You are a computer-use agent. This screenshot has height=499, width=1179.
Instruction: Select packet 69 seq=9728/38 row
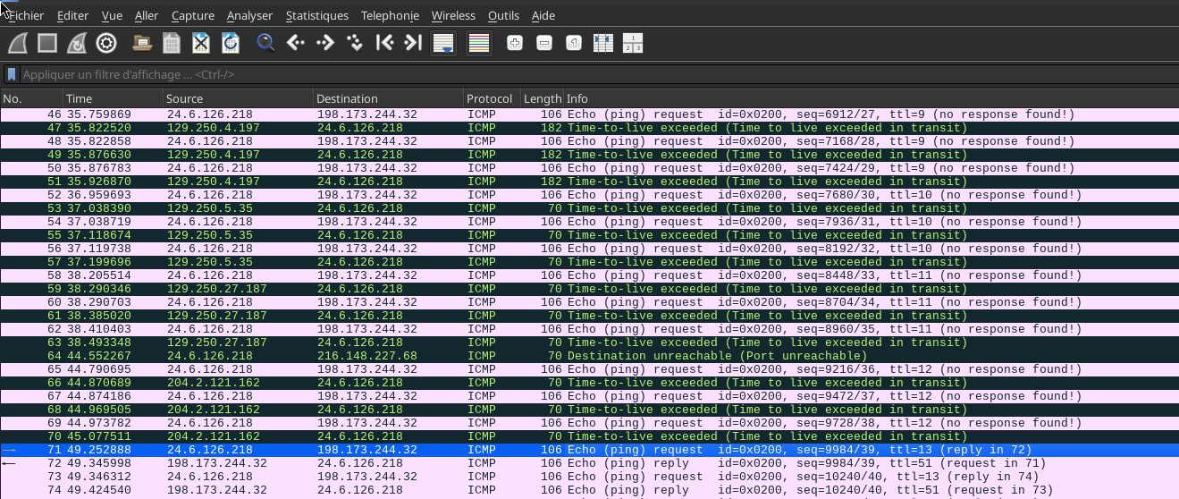coord(589,423)
